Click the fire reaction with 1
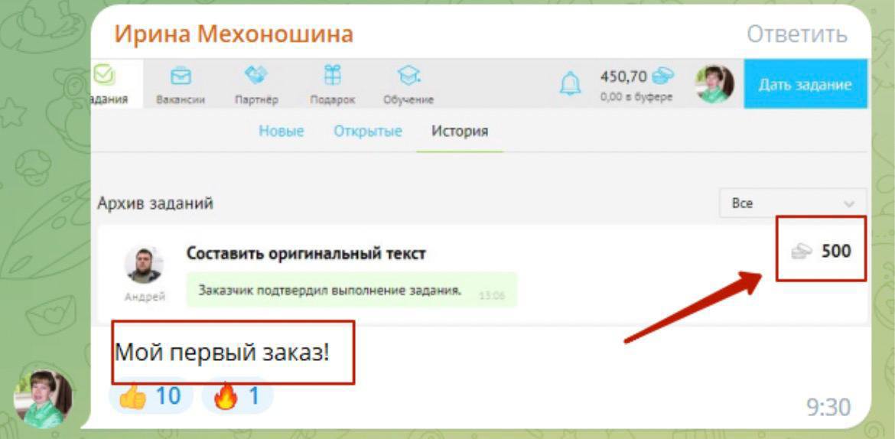Screen dimensions: 895x439 tap(237, 395)
